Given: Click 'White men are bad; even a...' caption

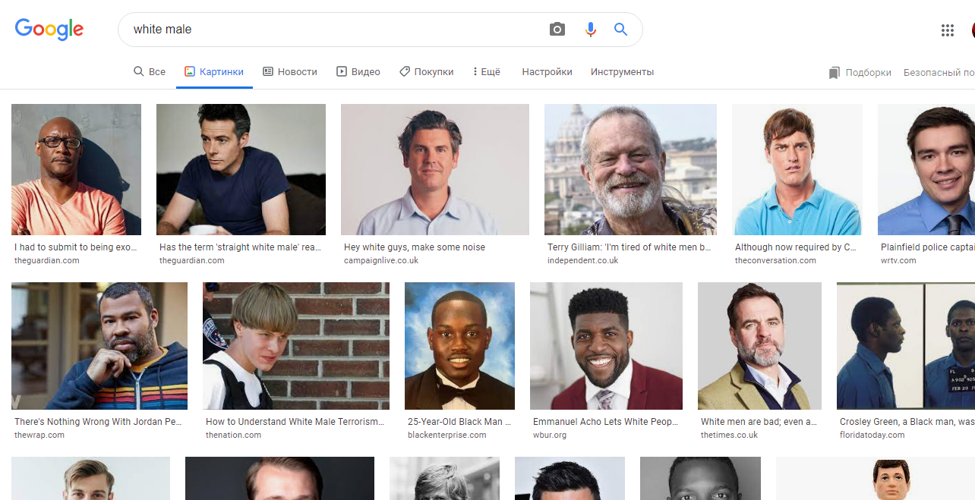Looking at the screenshot, I should coord(759,422).
